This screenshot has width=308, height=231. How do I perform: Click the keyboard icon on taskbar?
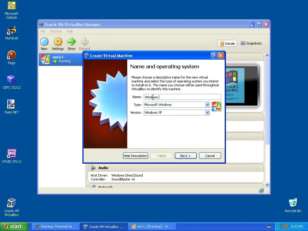269,227
